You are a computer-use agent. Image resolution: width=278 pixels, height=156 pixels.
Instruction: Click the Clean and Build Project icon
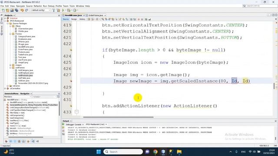pyautogui.click(x=58, y=10)
